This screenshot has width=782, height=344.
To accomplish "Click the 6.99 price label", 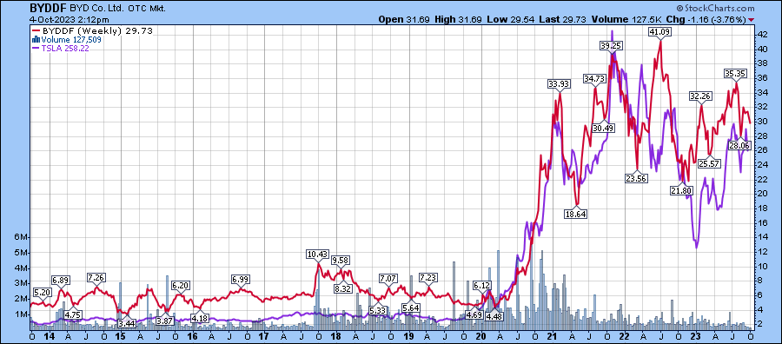I will click(x=241, y=279).
